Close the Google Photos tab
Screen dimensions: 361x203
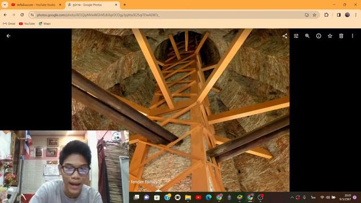click(116, 5)
